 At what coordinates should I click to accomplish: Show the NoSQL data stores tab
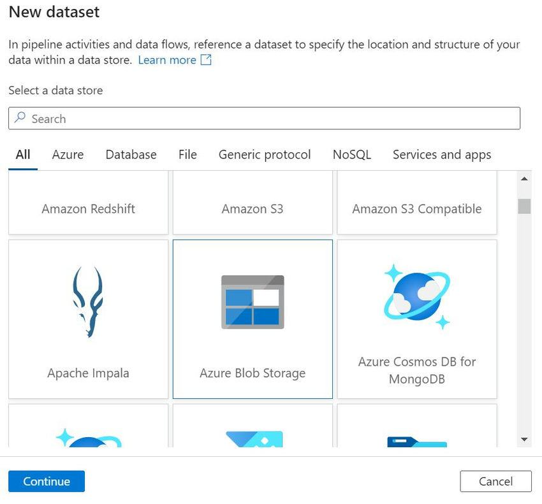pos(351,155)
